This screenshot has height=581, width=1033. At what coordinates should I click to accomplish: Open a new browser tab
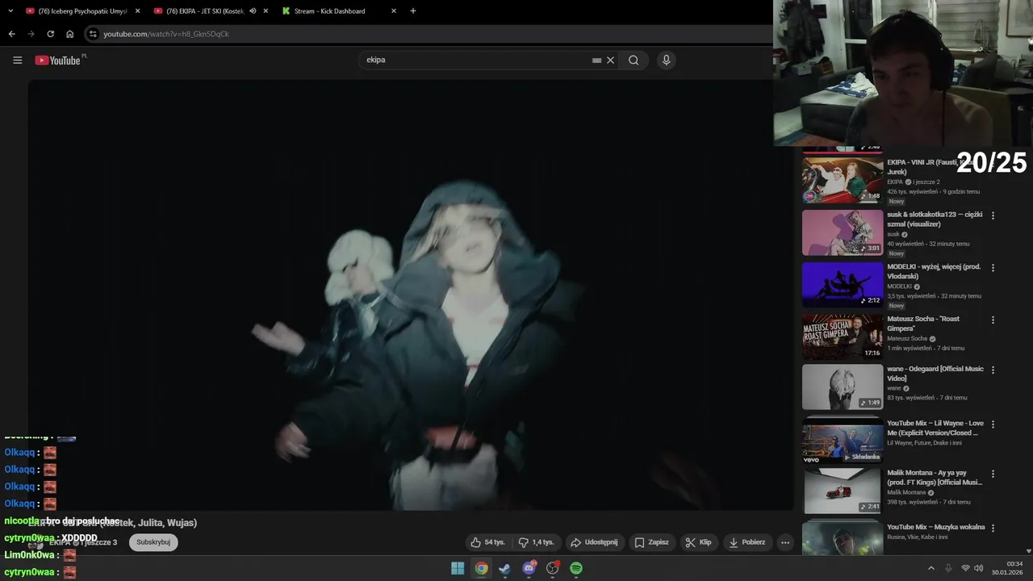[413, 11]
